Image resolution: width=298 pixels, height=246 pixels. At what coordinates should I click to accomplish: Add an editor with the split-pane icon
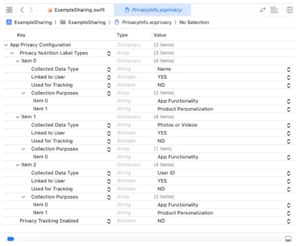click(290, 10)
